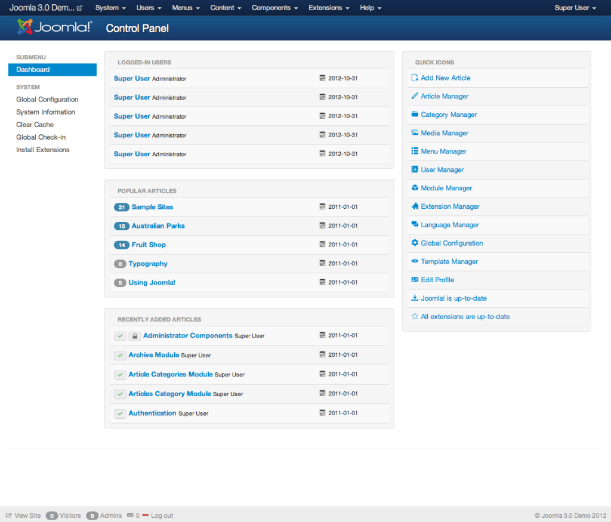The width and height of the screenshot is (611, 522).
Task: Choose Global Check-in in the sidebar
Action: (x=41, y=137)
